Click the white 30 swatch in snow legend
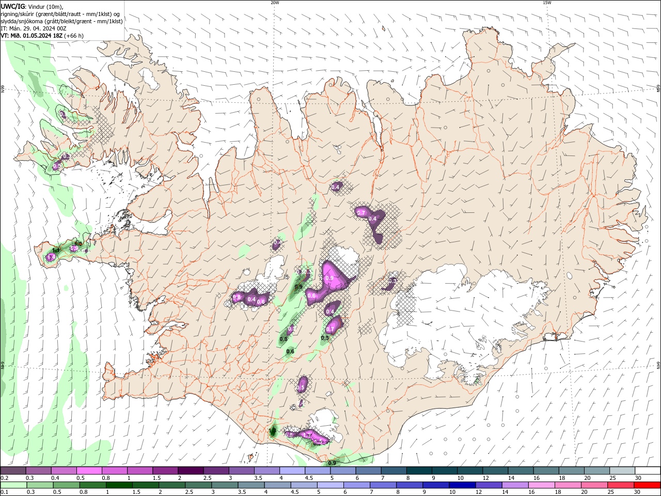661x496 pixels. (648, 471)
